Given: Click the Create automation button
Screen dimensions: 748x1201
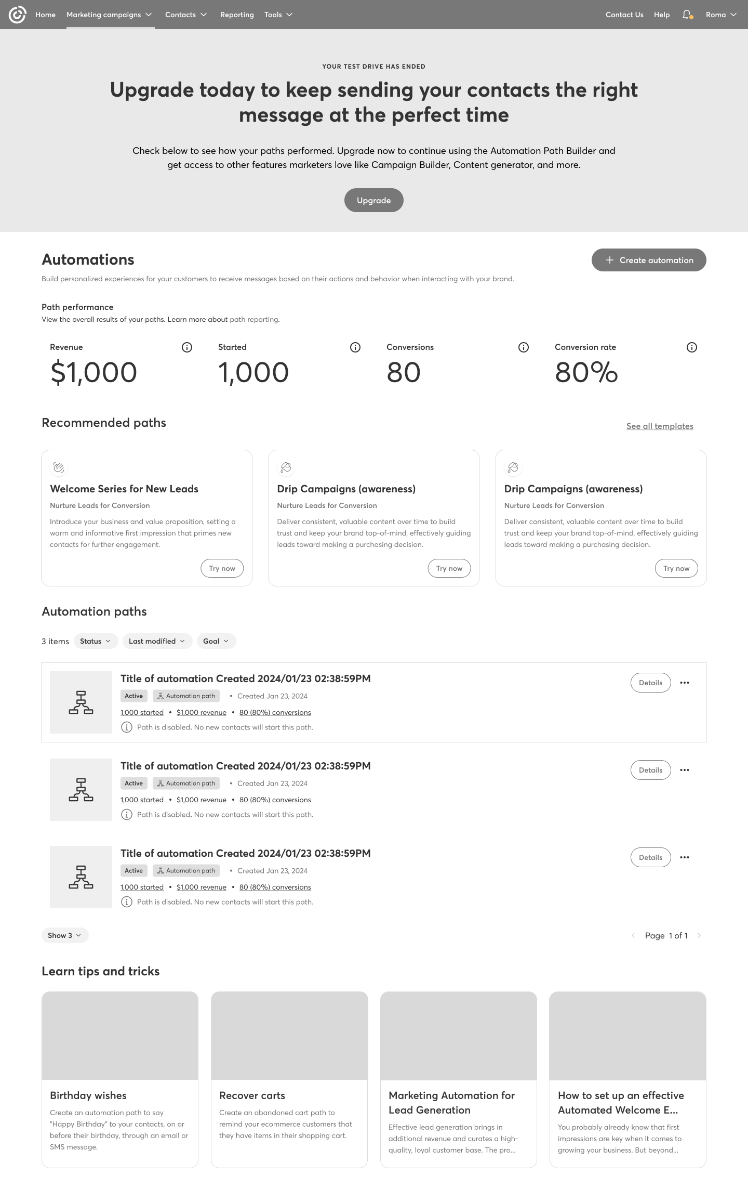Looking at the screenshot, I should (x=649, y=260).
